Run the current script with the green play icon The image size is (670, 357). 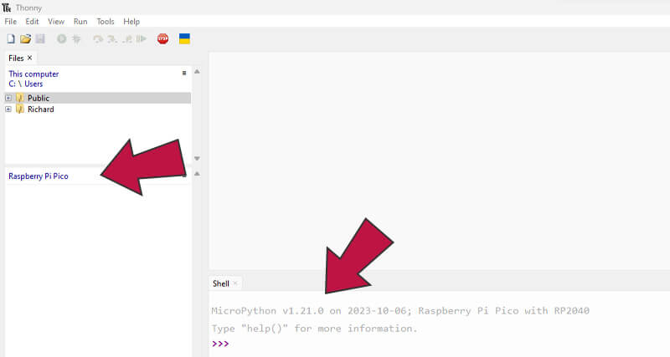coord(61,38)
